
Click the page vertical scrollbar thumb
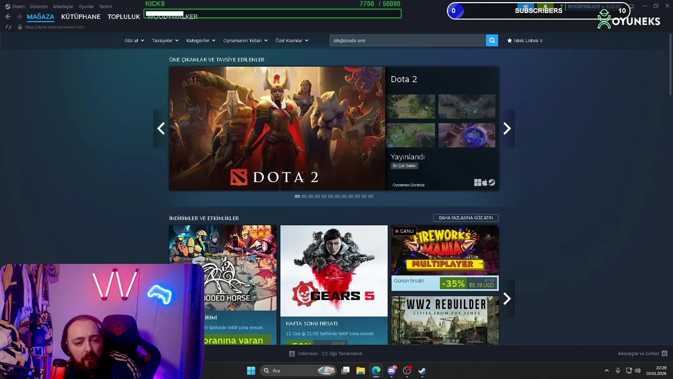click(x=669, y=64)
